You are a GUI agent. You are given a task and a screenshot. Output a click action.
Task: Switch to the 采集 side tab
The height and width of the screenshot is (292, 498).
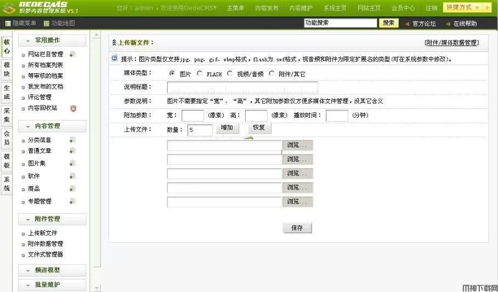7,115
